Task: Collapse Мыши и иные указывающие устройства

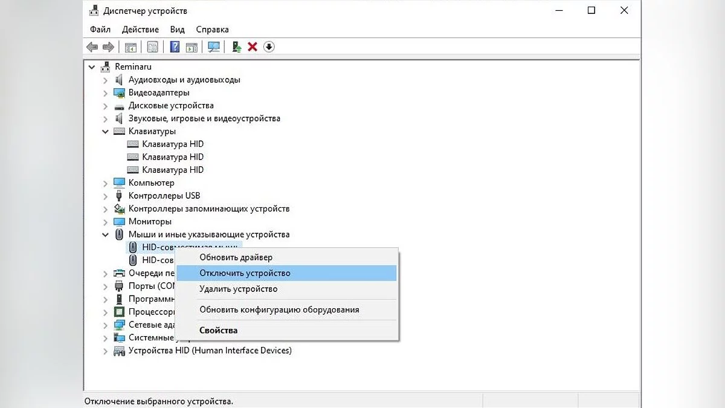Action: click(106, 235)
